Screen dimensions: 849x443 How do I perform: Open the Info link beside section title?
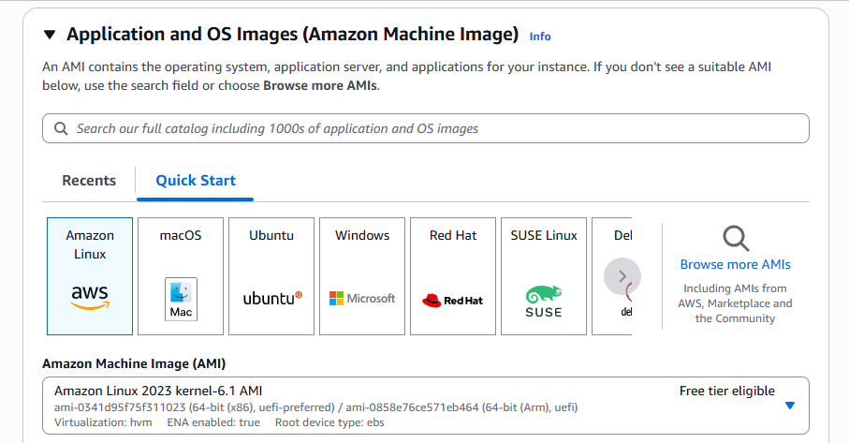pos(540,37)
